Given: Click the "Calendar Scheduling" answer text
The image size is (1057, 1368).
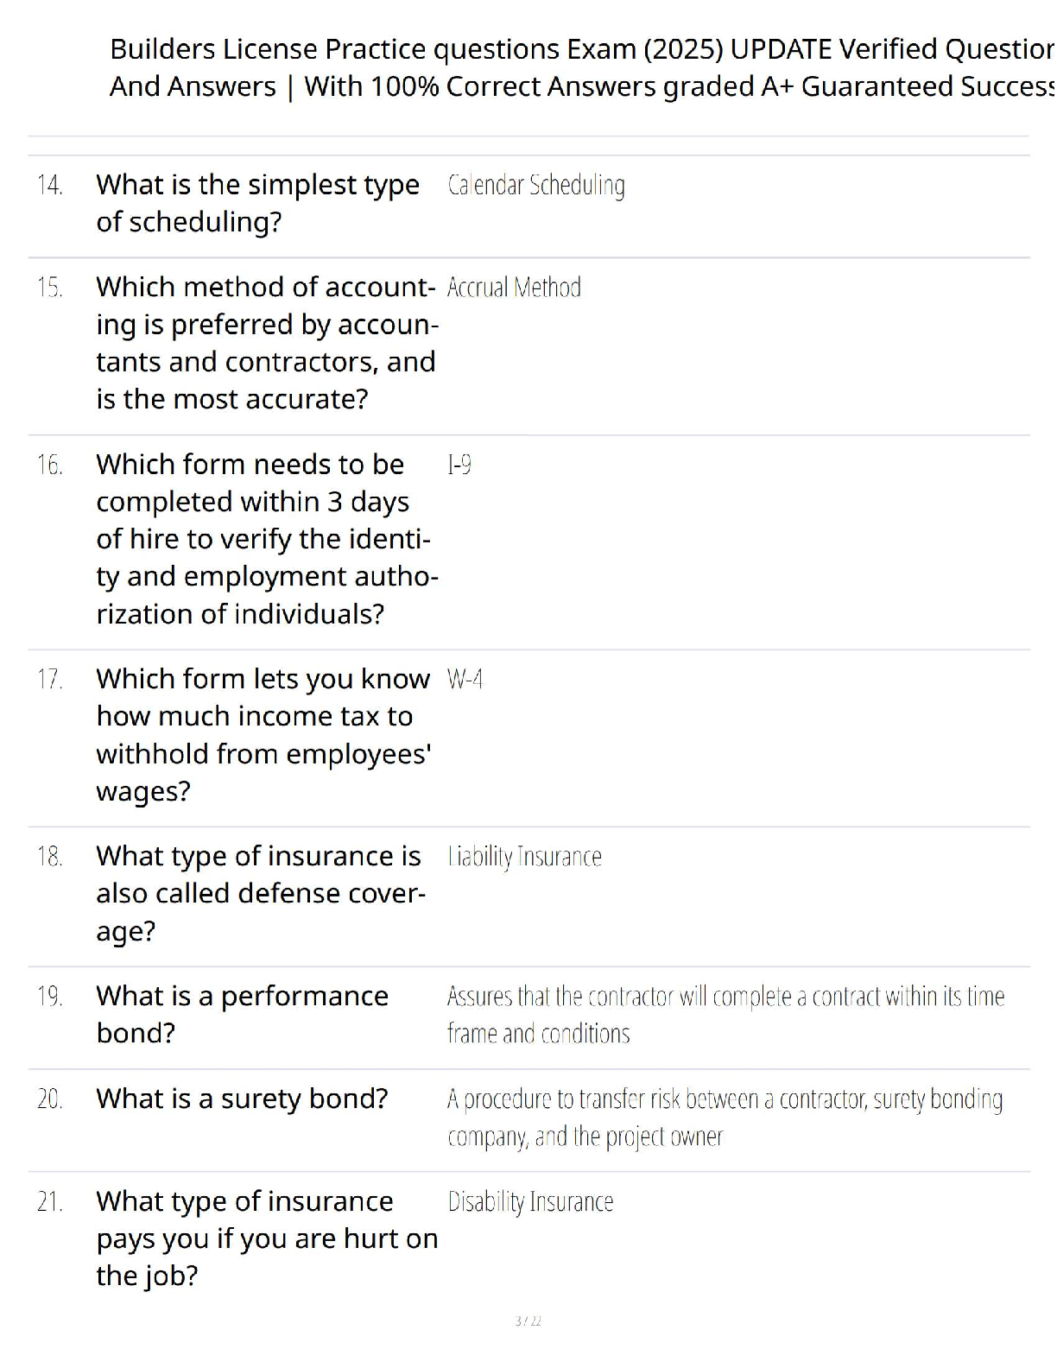Looking at the screenshot, I should (535, 185).
